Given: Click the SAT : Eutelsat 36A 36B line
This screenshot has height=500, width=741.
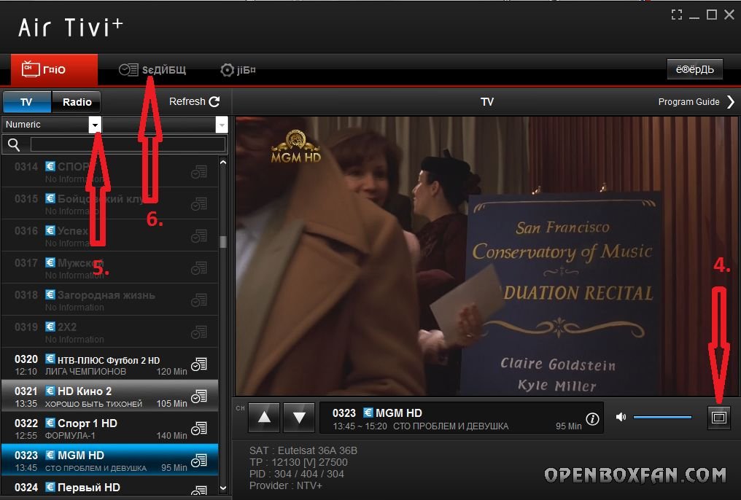Looking at the screenshot, I should point(303,450).
